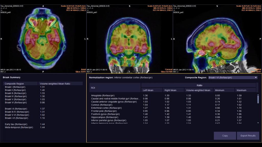This screenshot has height=147, width=262.
Task: Copy the ROI ratio table
Action: pyautogui.click(x=225, y=136)
